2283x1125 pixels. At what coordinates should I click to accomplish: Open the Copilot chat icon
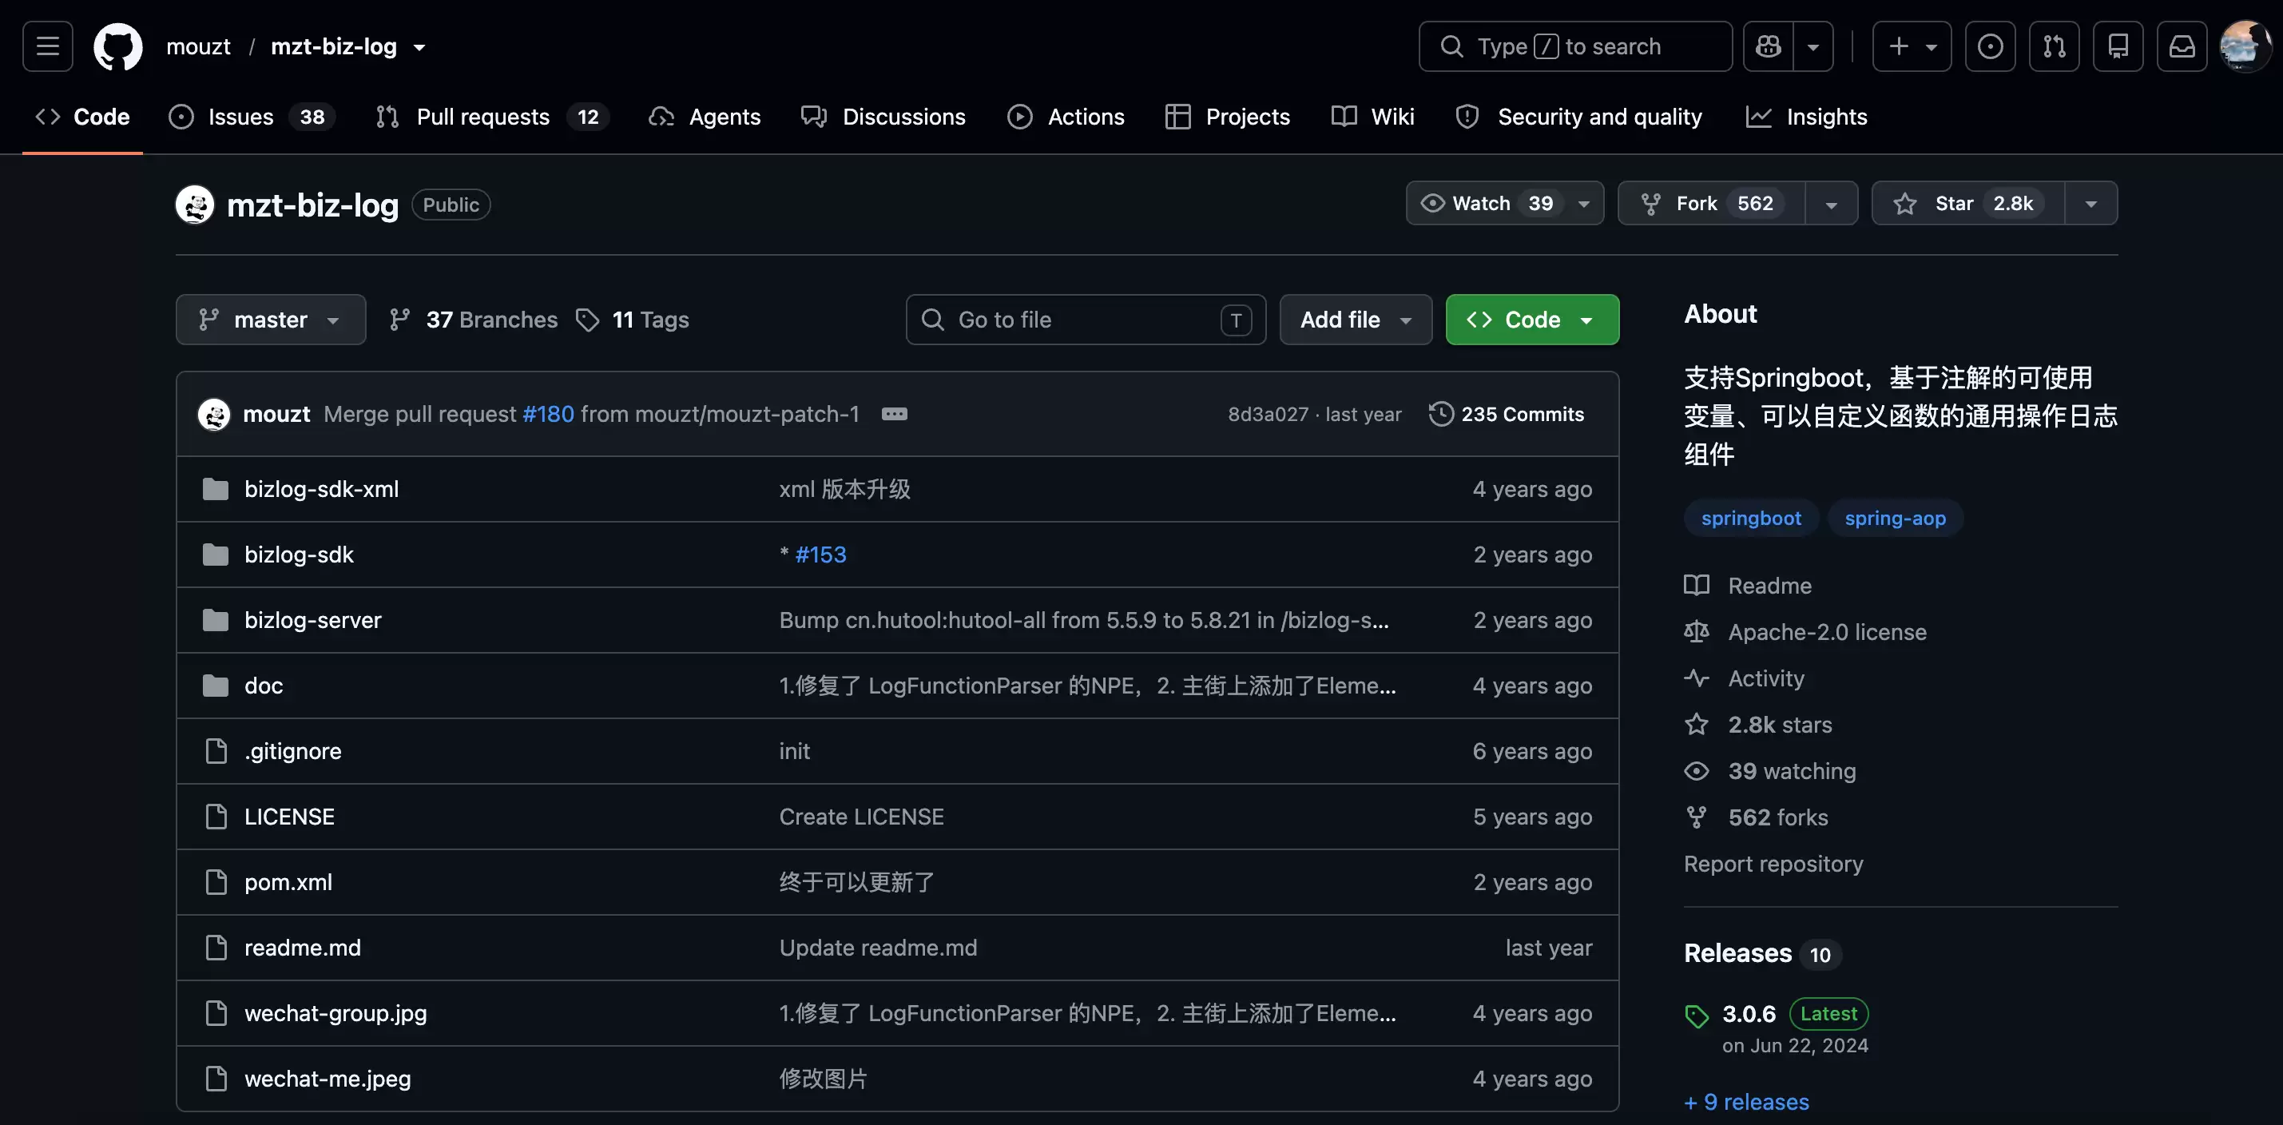(x=1768, y=46)
